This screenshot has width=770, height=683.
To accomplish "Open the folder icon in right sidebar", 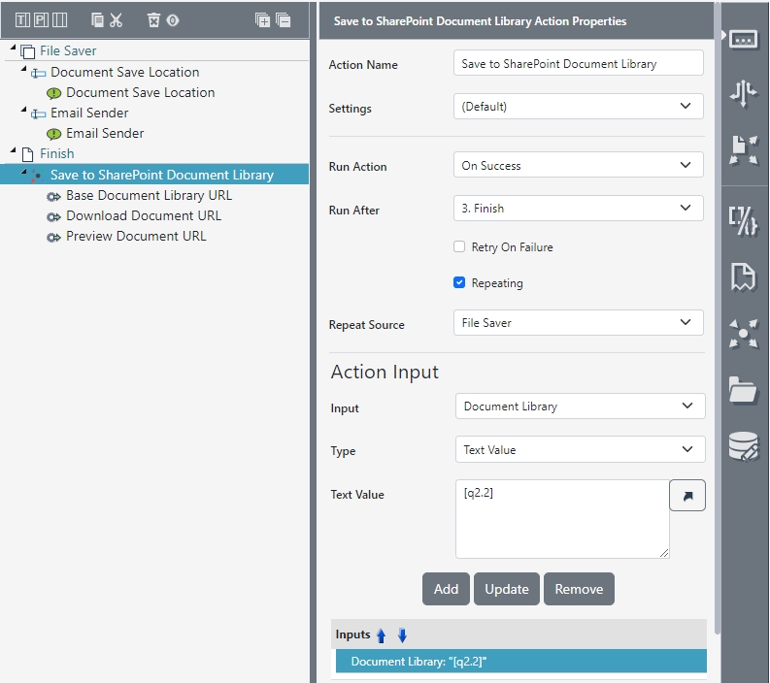I will point(743,391).
